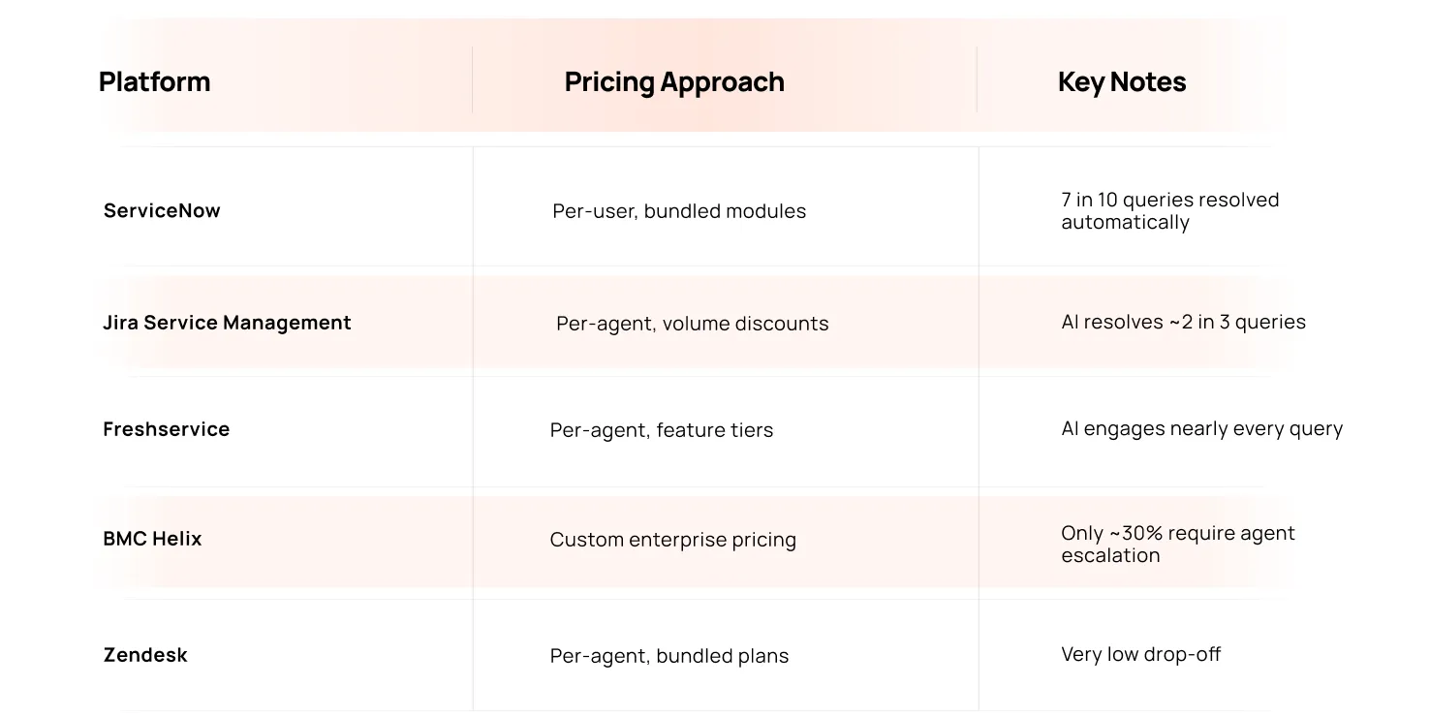
Task: Select the '~30% require agent escalation' note
Action: point(1177,544)
